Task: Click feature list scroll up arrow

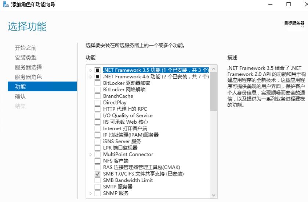Action: coord(214,69)
